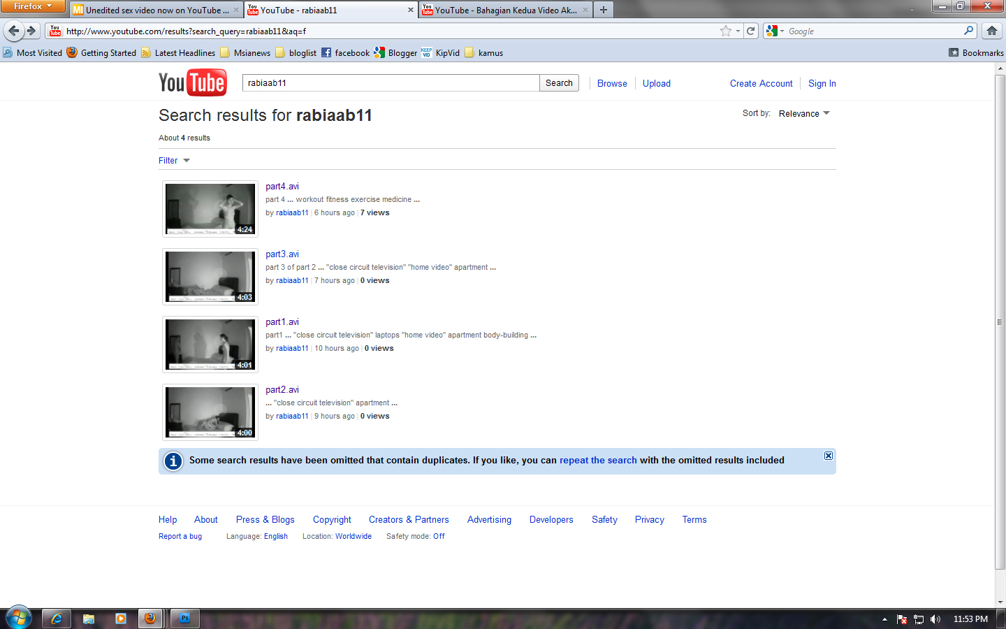Expand the Filter options
The width and height of the screenshot is (1006, 629).
174,160
